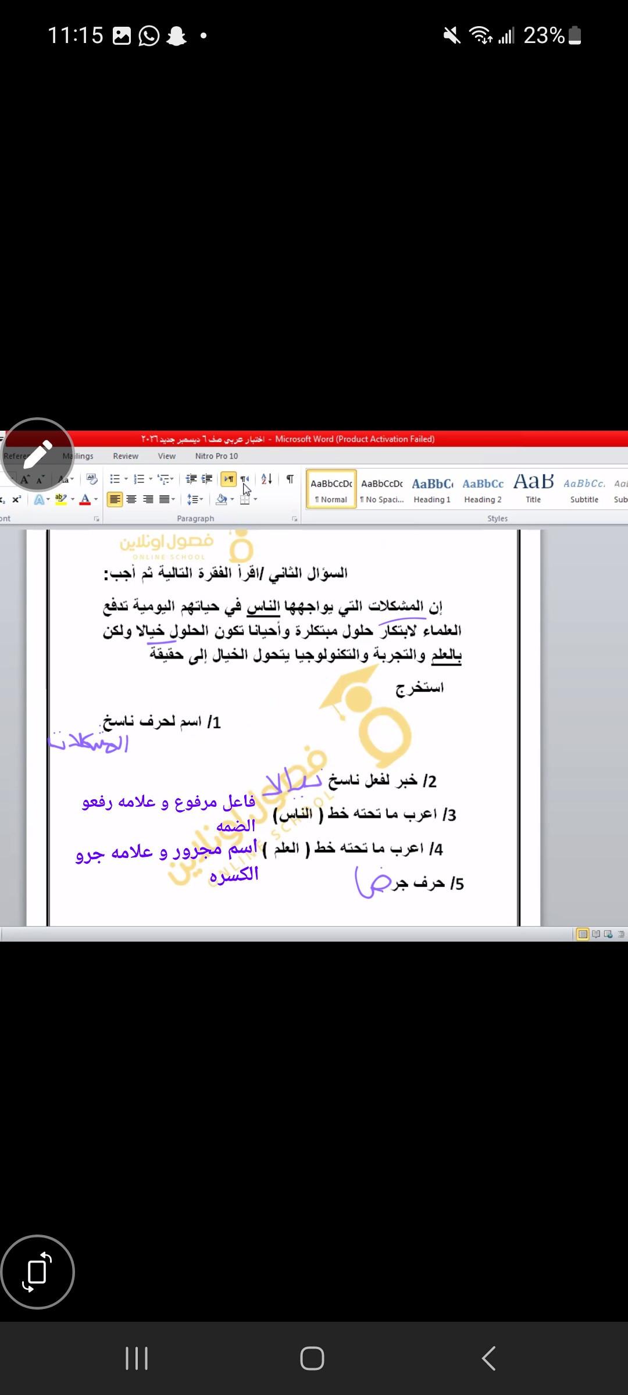628x1395 pixels.
Task: Click the Increase Indent icon
Action: pyautogui.click(x=207, y=480)
